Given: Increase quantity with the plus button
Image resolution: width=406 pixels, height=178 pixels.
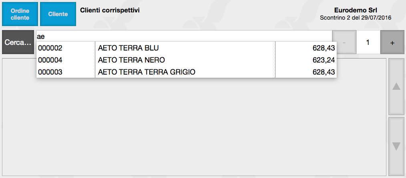Looking at the screenshot, I should click(x=392, y=42).
